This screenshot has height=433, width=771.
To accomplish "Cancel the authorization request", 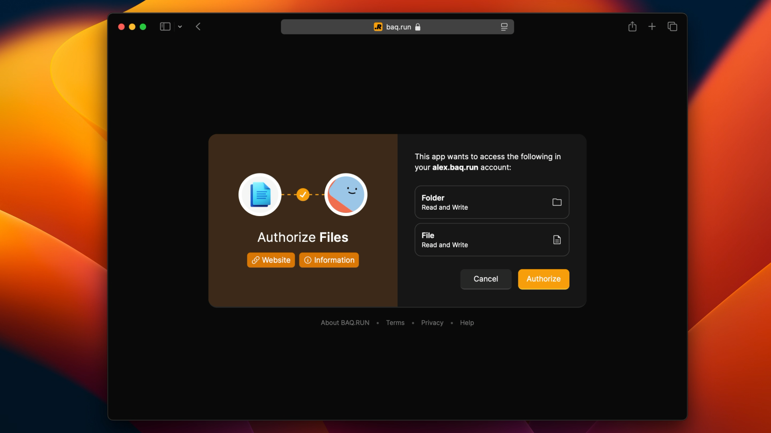I will point(485,279).
